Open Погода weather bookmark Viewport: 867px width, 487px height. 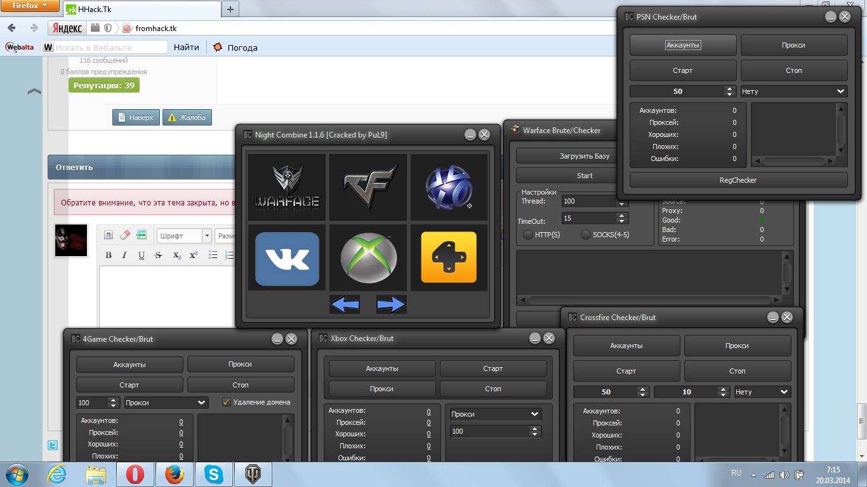235,47
